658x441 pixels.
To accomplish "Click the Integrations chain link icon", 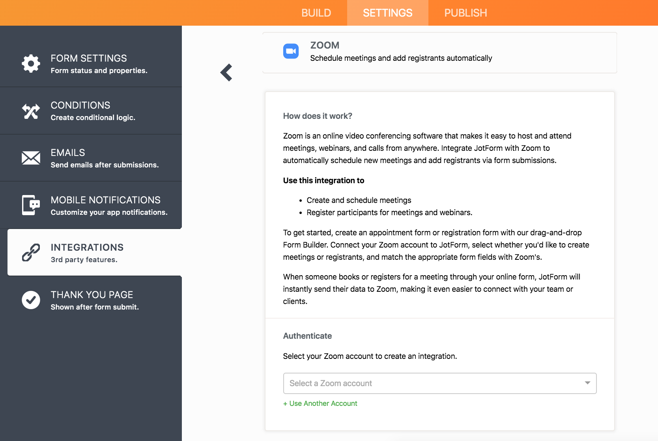I will coord(31,253).
